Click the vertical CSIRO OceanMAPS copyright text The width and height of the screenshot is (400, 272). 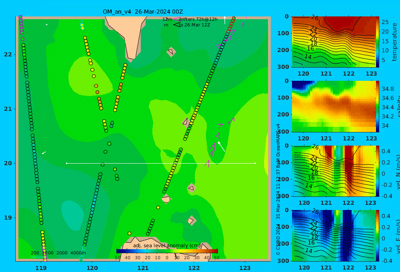(x=278, y=189)
